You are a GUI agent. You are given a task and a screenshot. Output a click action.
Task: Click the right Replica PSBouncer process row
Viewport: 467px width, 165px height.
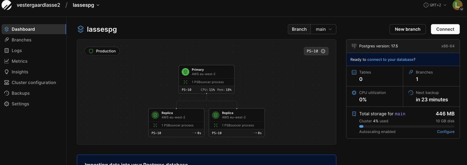coord(237,125)
